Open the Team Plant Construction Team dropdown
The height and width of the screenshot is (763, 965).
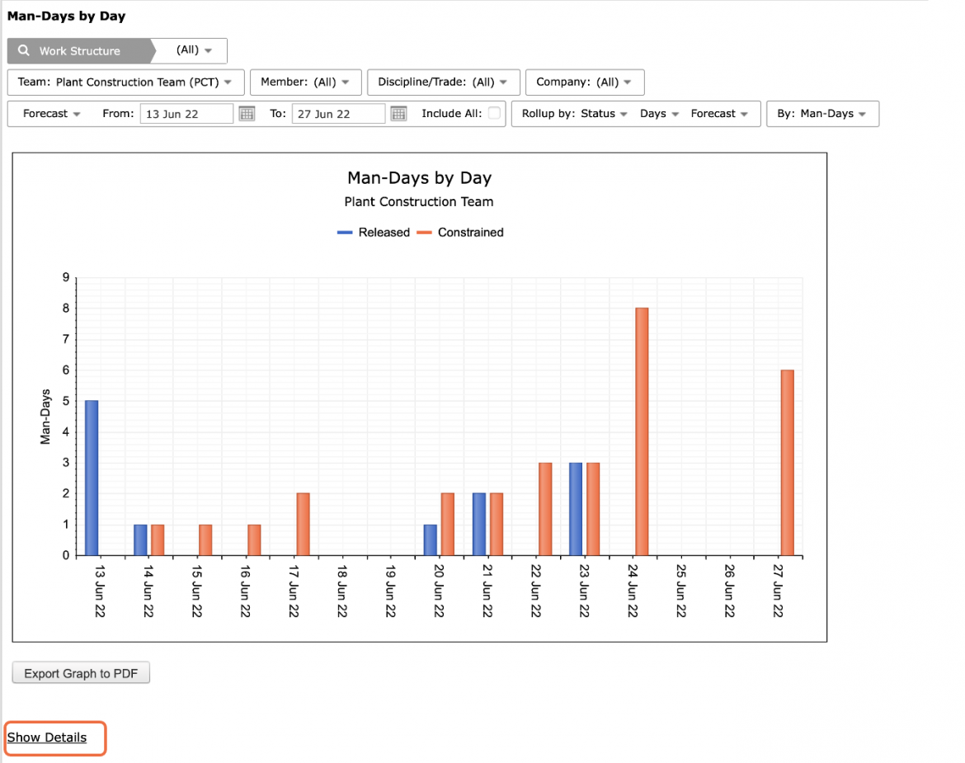coord(125,82)
